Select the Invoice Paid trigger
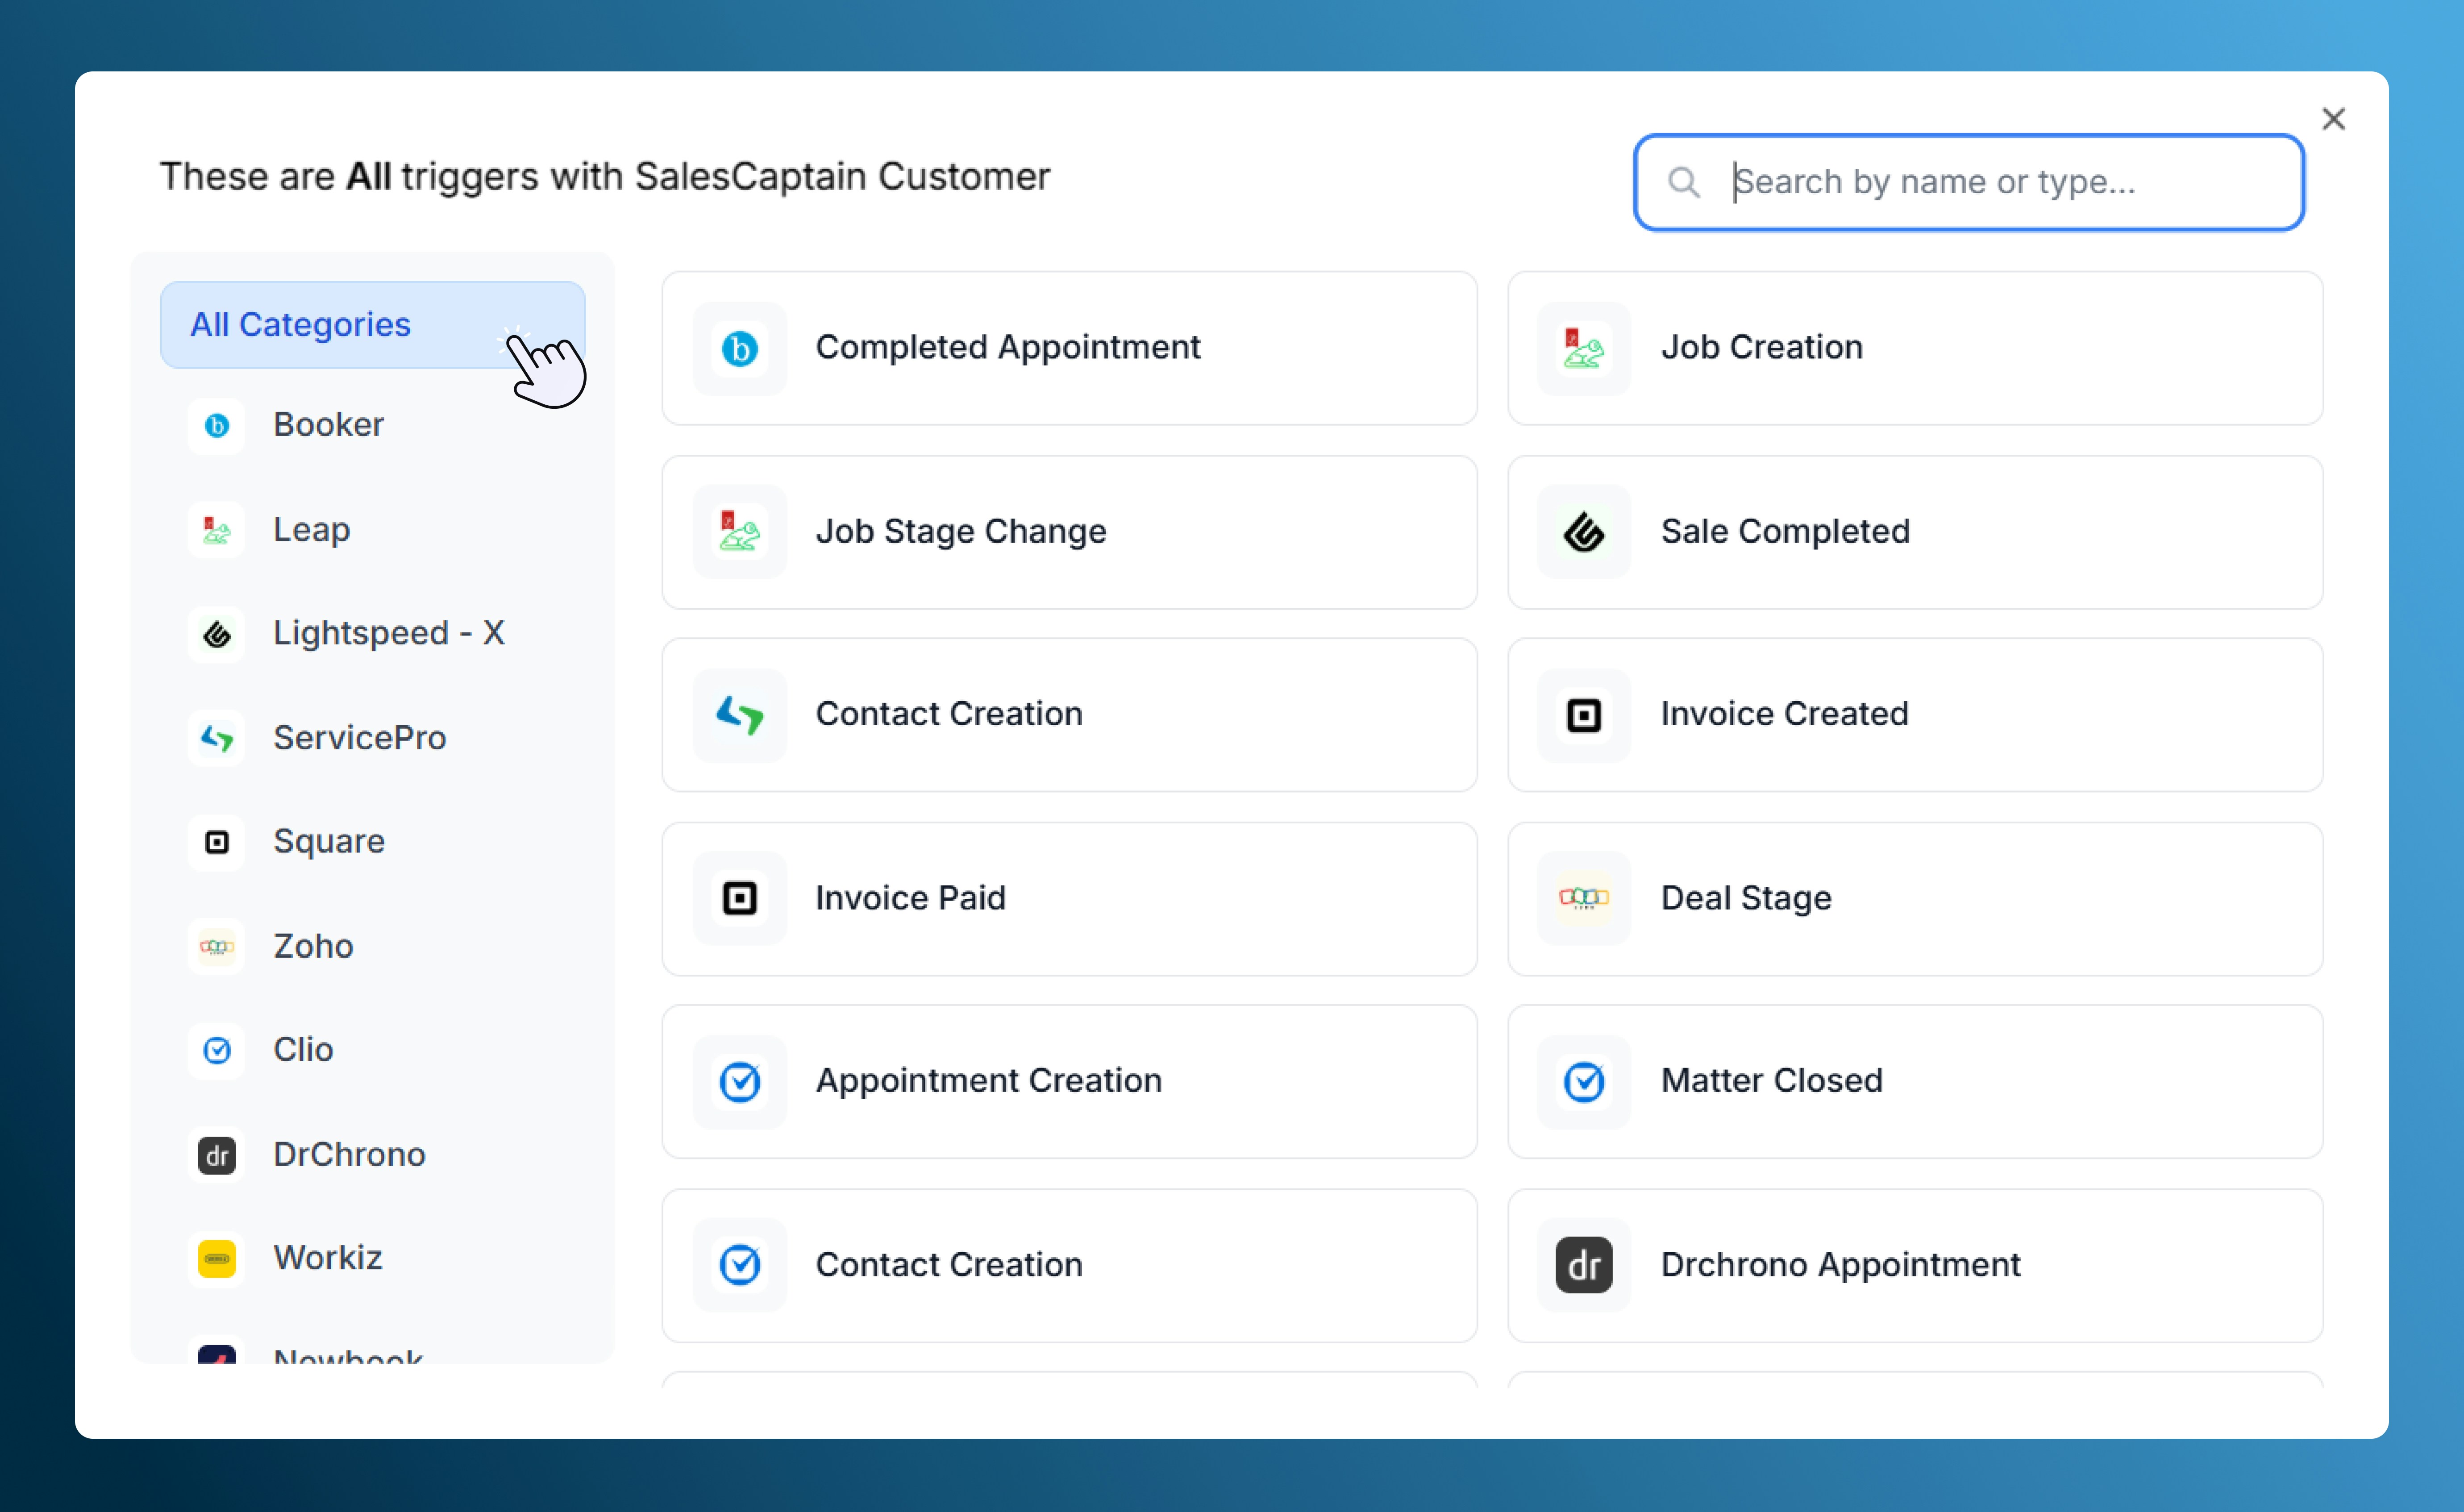This screenshot has width=2464, height=1512. point(1069,898)
